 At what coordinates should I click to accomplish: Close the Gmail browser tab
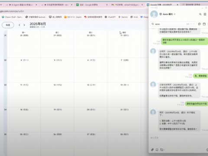(x=142, y=5)
